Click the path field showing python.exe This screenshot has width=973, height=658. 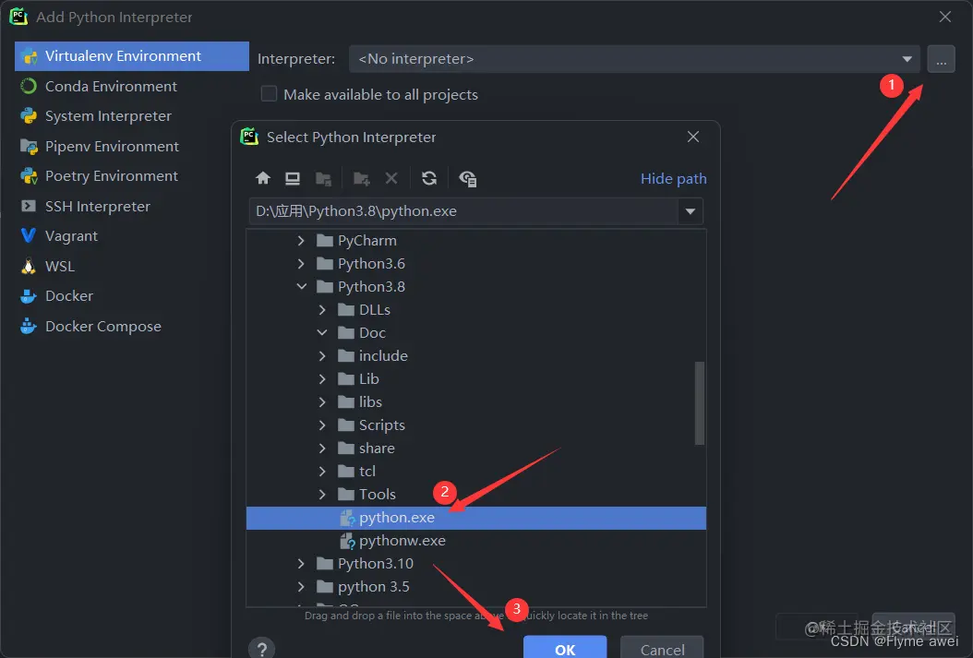pyautogui.click(x=464, y=211)
